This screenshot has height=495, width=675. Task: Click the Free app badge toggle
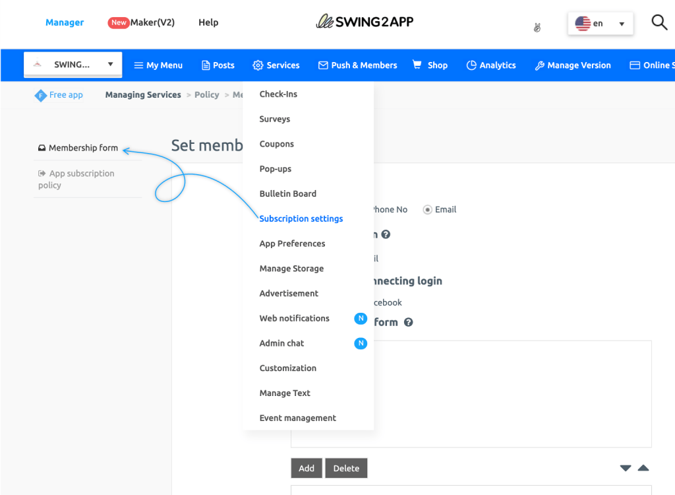click(58, 95)
